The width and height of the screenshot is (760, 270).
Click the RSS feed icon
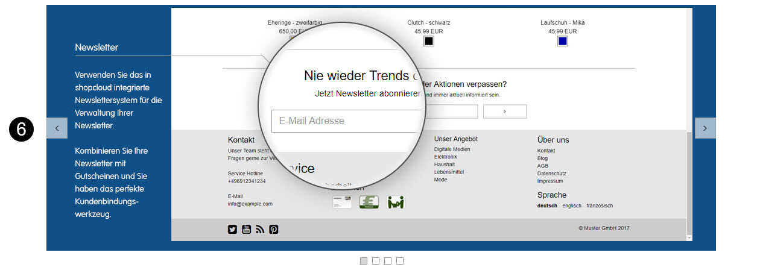[260, 229]
